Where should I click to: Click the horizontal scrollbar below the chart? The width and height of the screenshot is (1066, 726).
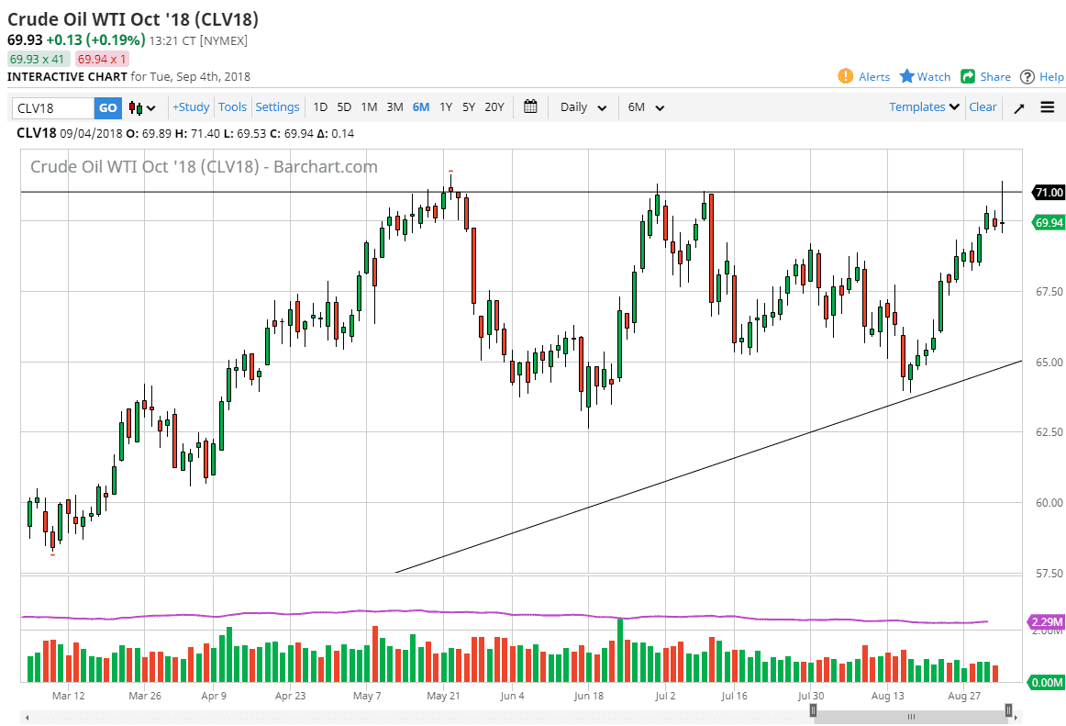(x=911, y=715)
